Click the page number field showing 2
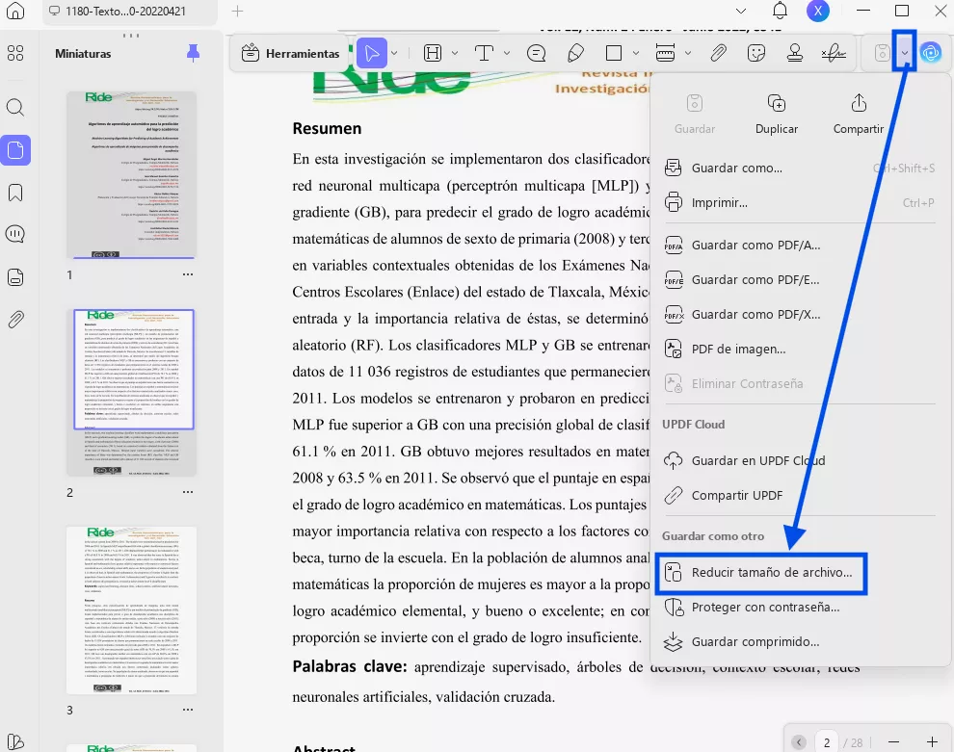Screen dimensions: 954x752 (826, 742)
